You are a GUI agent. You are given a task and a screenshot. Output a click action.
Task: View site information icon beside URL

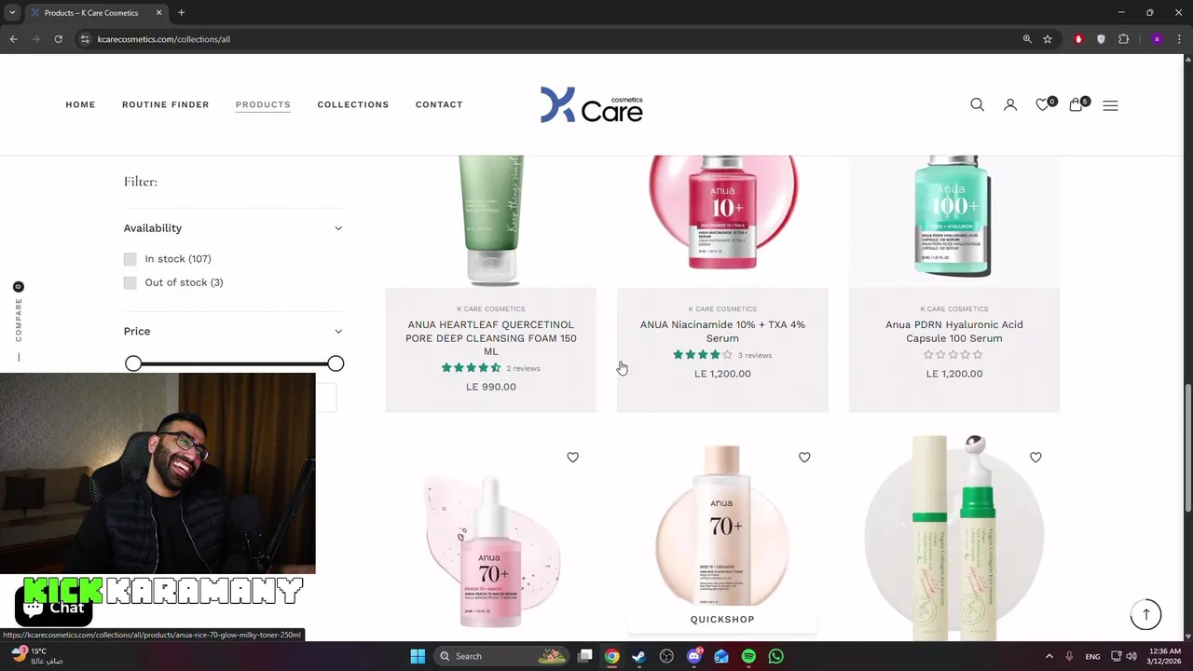[85, 39]
